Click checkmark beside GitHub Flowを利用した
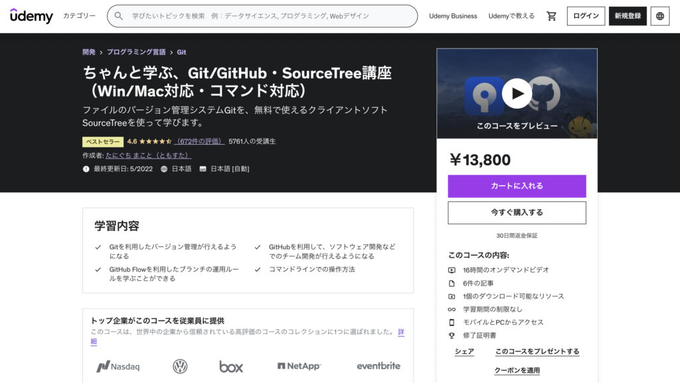The height and width of the screenshot is (383, 680). (x=98, y=269)
